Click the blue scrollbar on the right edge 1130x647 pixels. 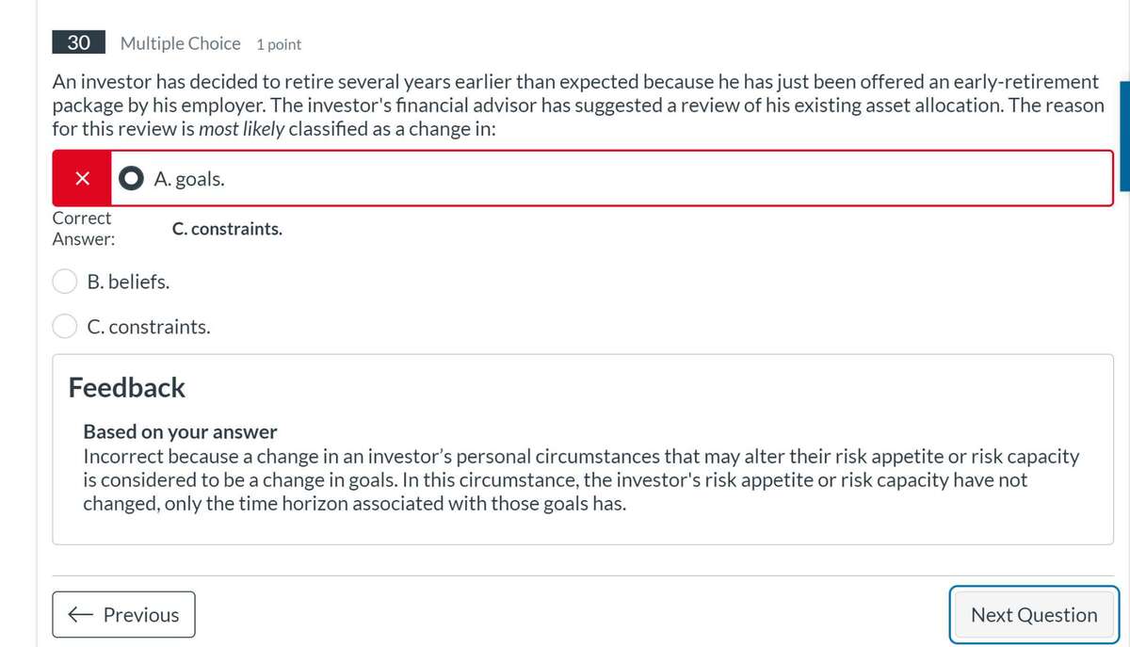[1124, 137]
